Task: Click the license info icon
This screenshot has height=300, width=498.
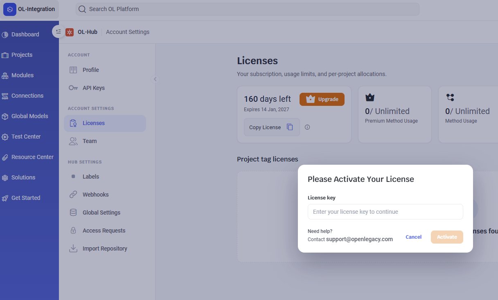Action: pyautogui.click(x=307, y=127)
